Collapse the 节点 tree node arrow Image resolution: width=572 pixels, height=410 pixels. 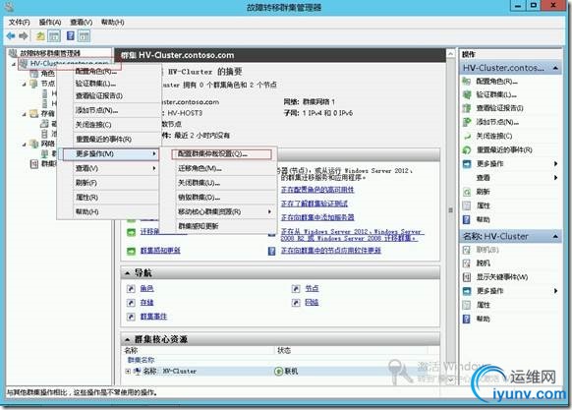tap(24, 84)
